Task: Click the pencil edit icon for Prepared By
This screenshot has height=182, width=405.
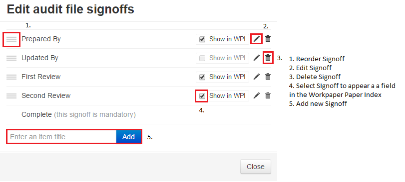Action: click(x=257, y=39)
